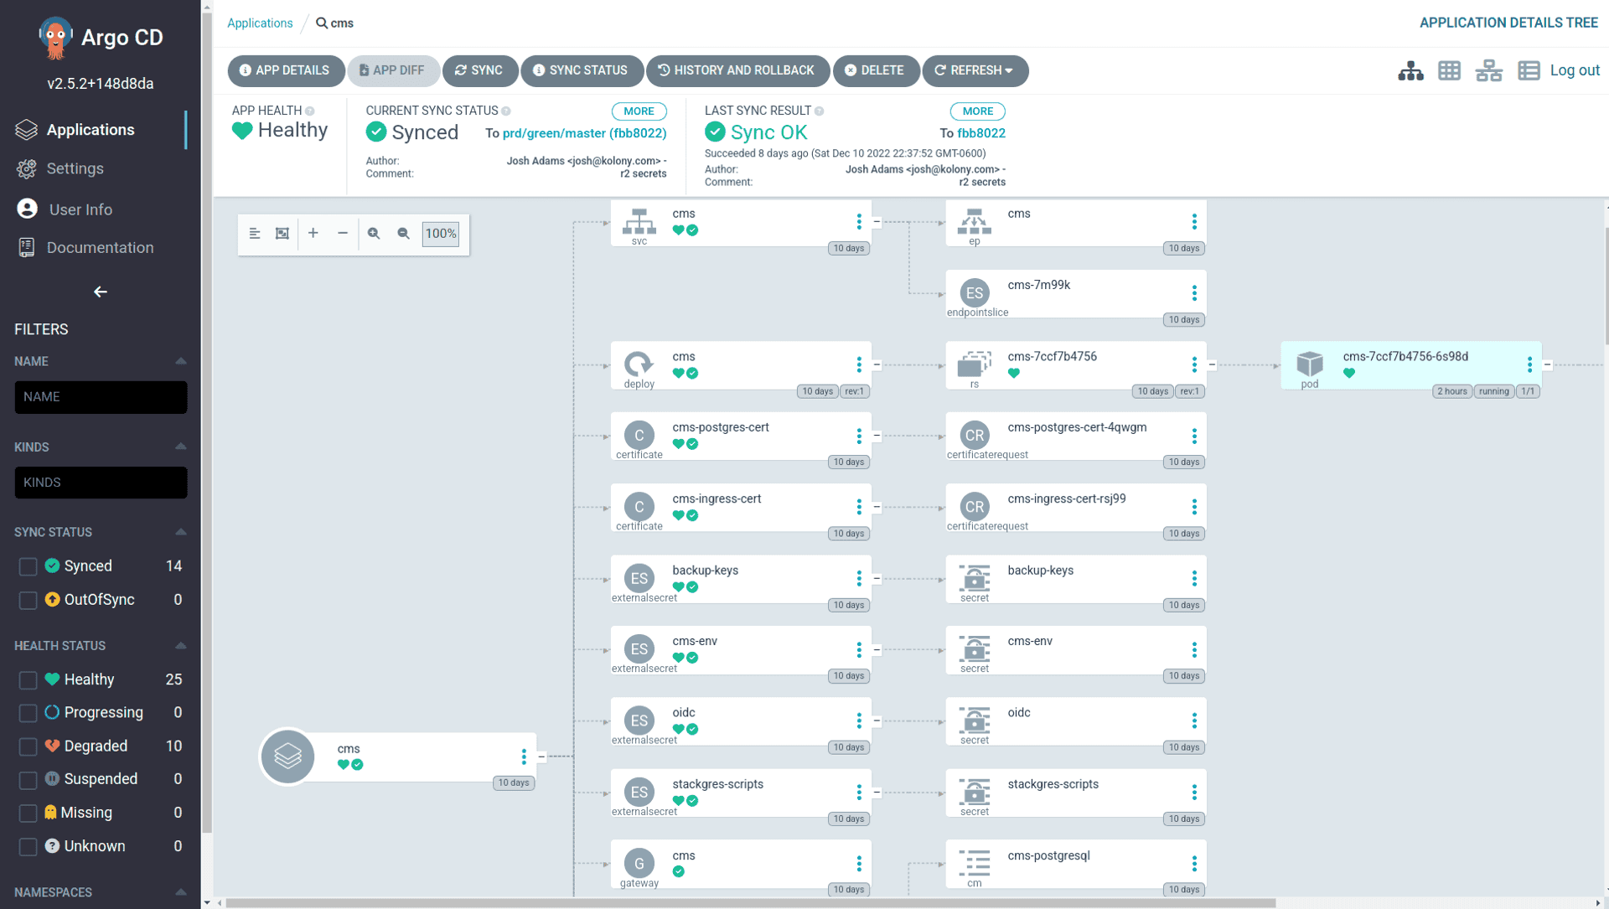
Task: Click the cms deploy icon
Action: point(639,364)
